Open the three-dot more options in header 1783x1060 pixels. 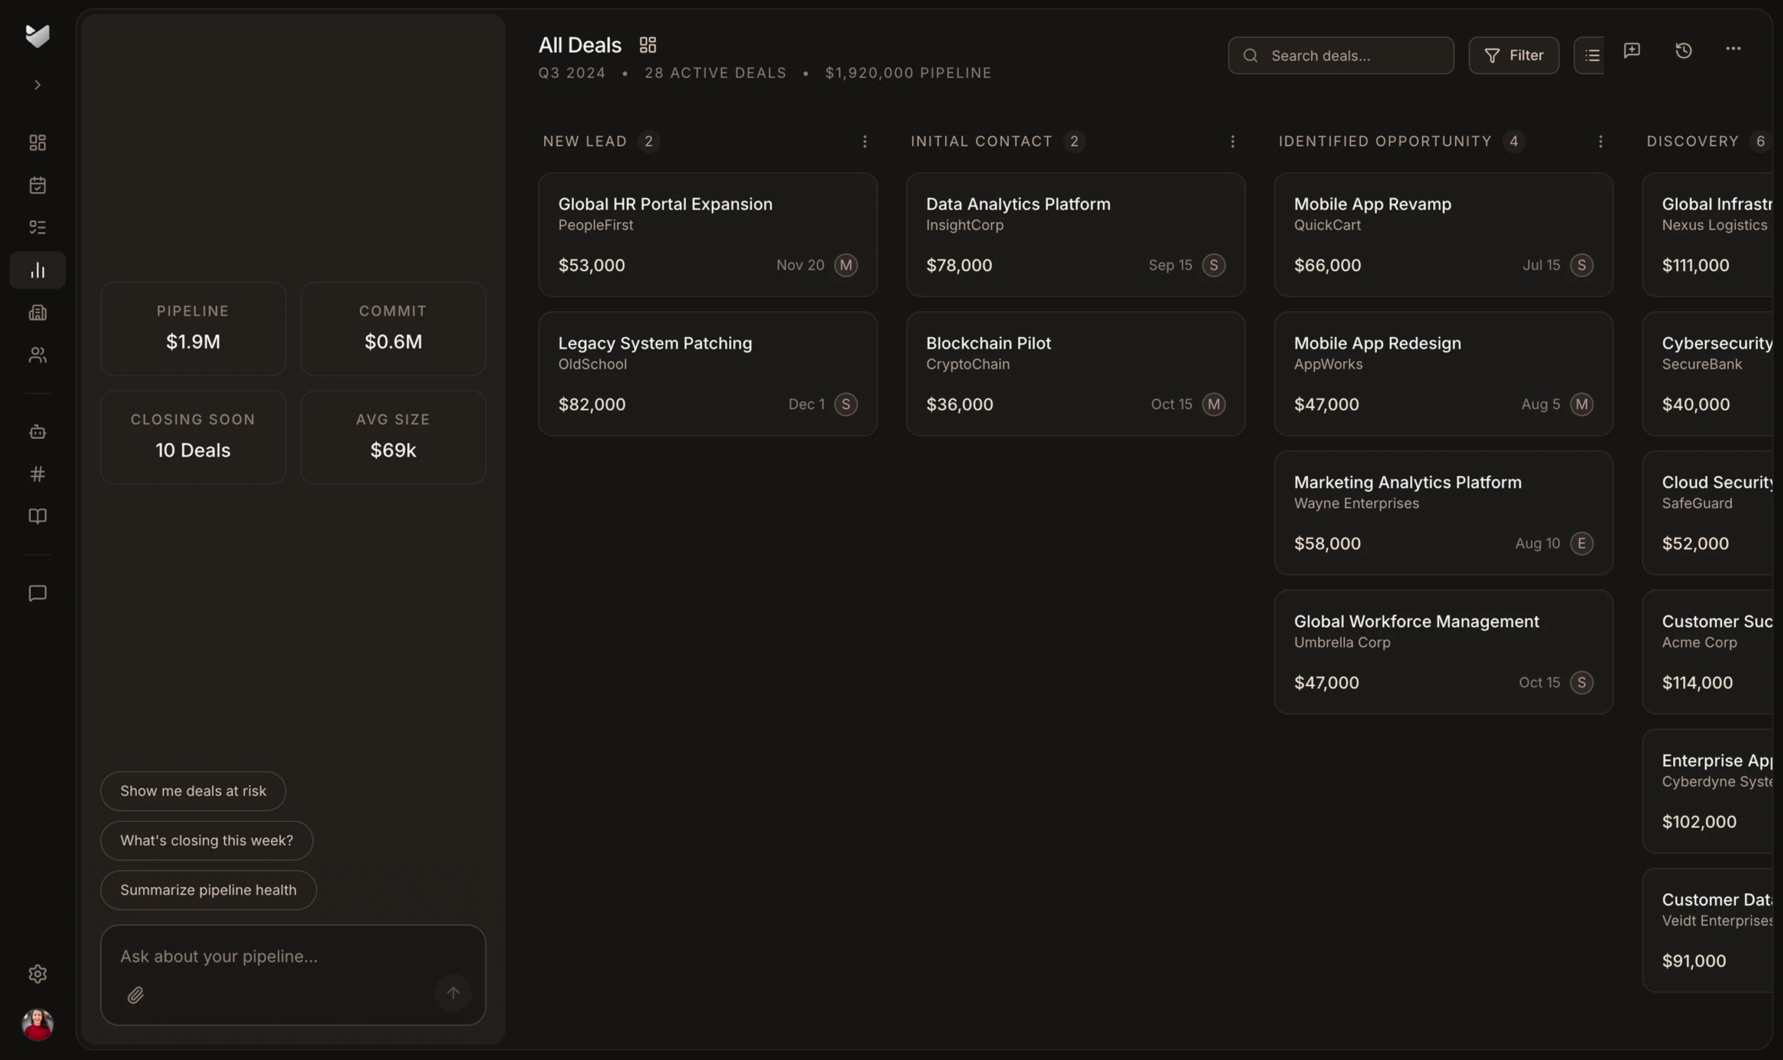coord(1733,48)
